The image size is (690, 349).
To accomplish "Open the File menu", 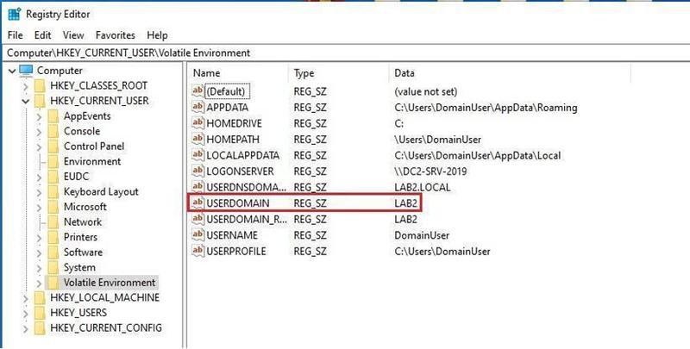I will tap(15, 35).
